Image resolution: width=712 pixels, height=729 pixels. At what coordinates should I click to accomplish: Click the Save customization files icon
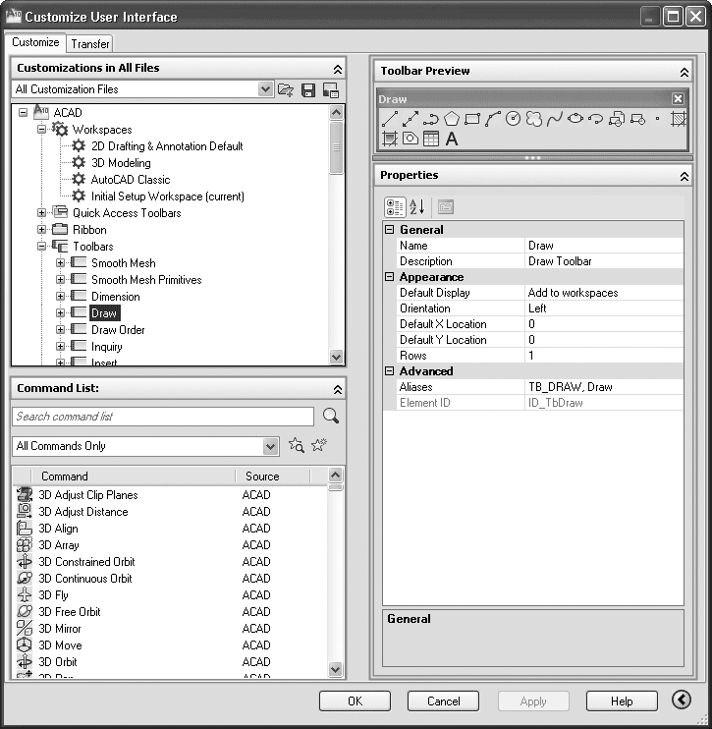(308, 89)
